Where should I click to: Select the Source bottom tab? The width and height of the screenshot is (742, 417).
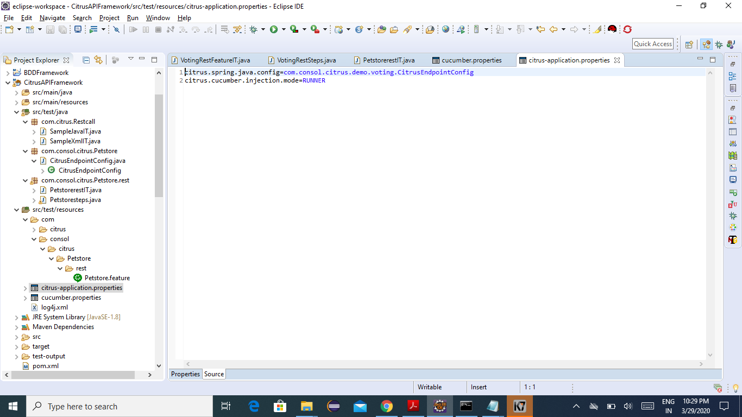tap(214, 374)
